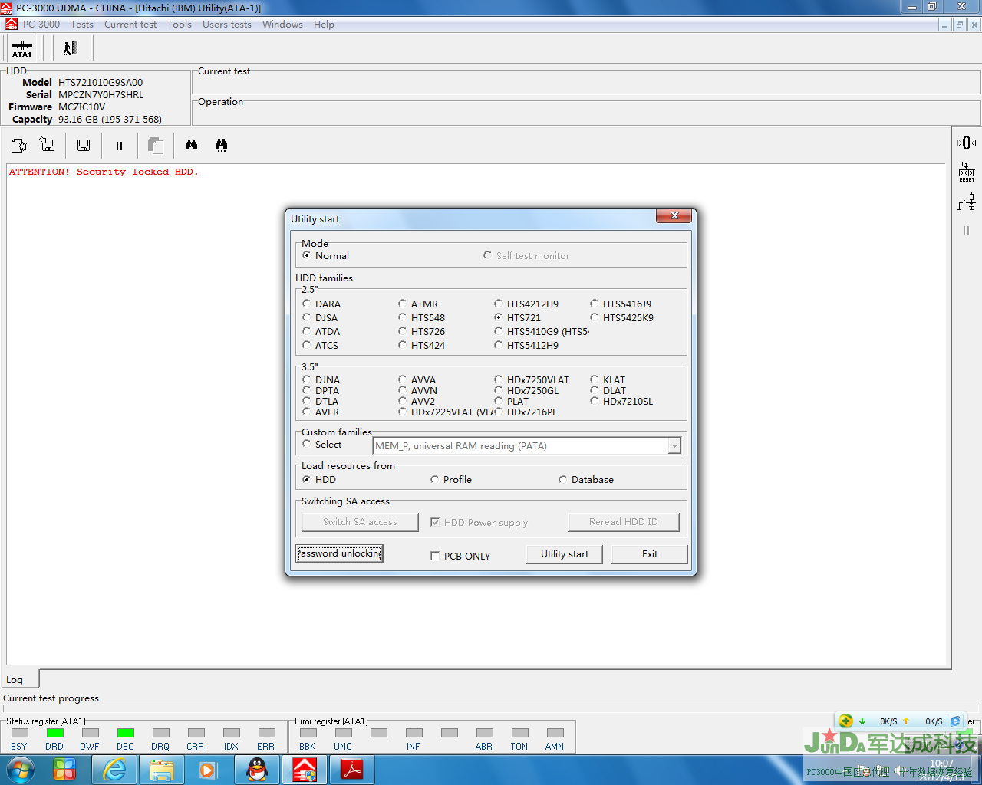Select HTS5425K9 family radio button
Image resolution: width=982 pixels, height=785 pixels.
click(594, 317)
